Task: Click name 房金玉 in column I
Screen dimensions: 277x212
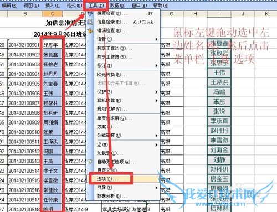Action: pyautogui.click(x=219, y=179)
